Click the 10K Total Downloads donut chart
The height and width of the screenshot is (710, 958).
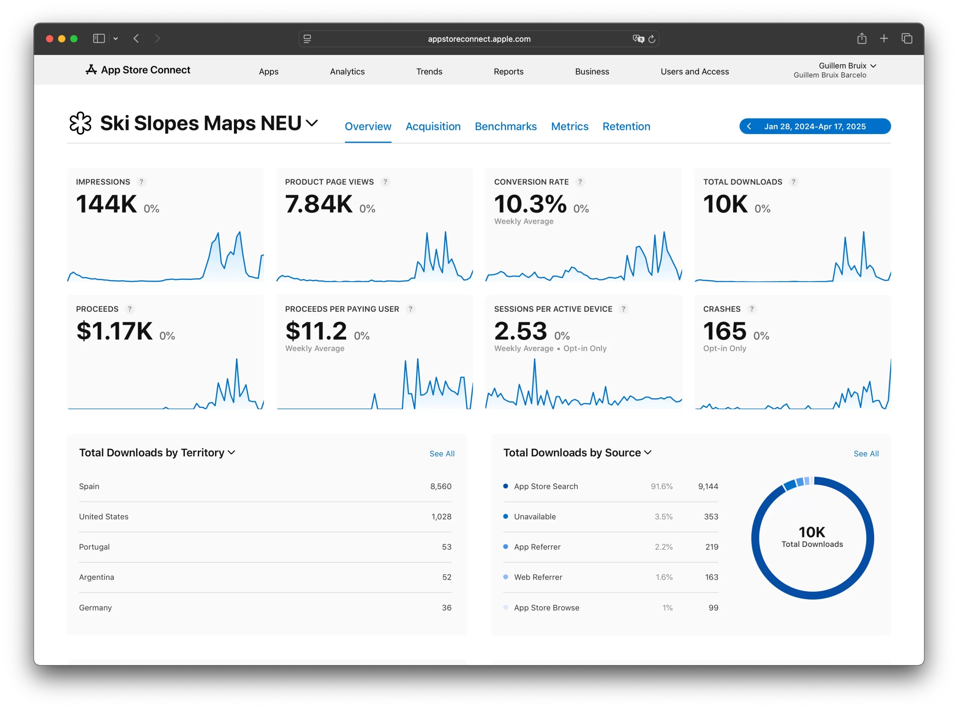click(x=812, y=538)
